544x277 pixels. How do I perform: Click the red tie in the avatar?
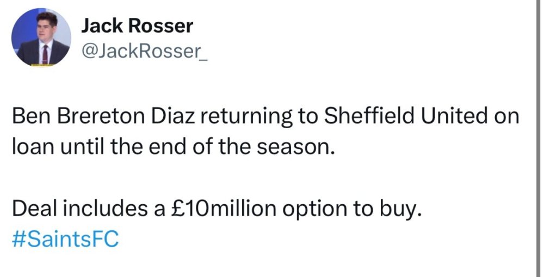[x=45, y=53]
